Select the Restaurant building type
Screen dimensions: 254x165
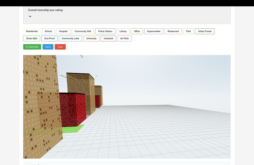[x=173, y=31]
